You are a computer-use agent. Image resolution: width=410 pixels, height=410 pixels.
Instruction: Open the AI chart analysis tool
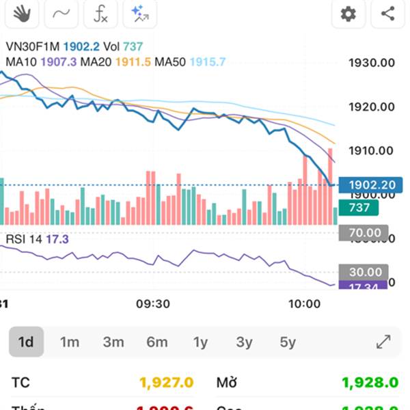(140, 13)
